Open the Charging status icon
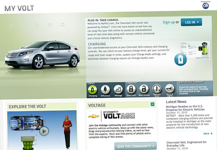The image size is (217, 150). click(93, 90)
